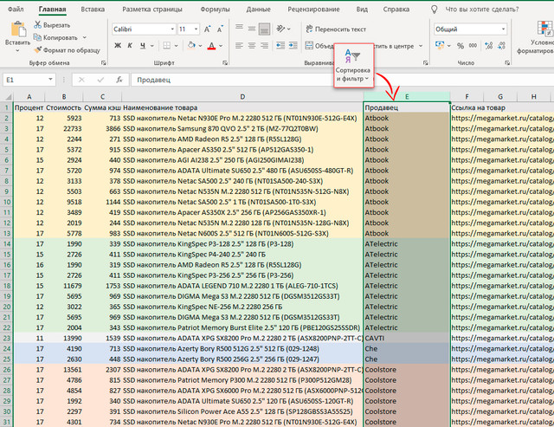Toggle bold Ж formatting
This screenshot has width=554, height=427.
(x=118, y=46)
